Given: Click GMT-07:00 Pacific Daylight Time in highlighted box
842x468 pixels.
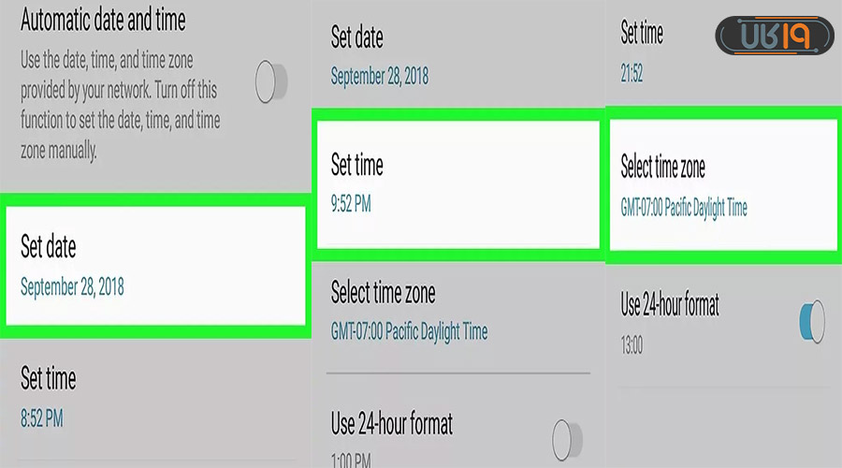Looking at the screenshot, I should 684,208.
